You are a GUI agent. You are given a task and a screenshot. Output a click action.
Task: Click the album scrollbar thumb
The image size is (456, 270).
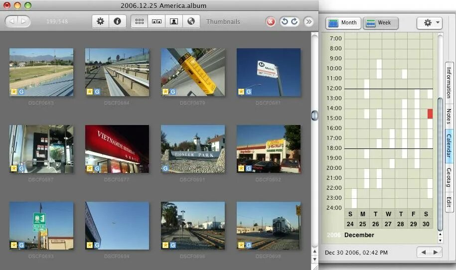click(314, 116)
